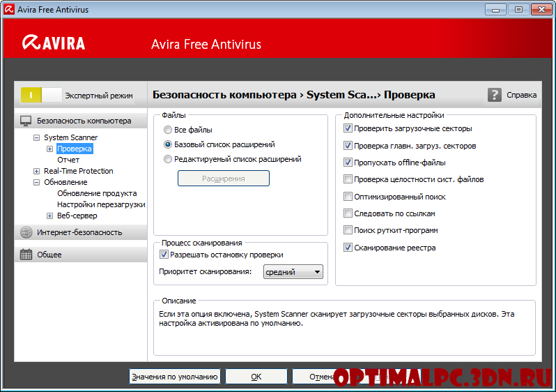Select Проверка in the tree
The height and width of the screenshot is (392, 556).
click(75, 149)
